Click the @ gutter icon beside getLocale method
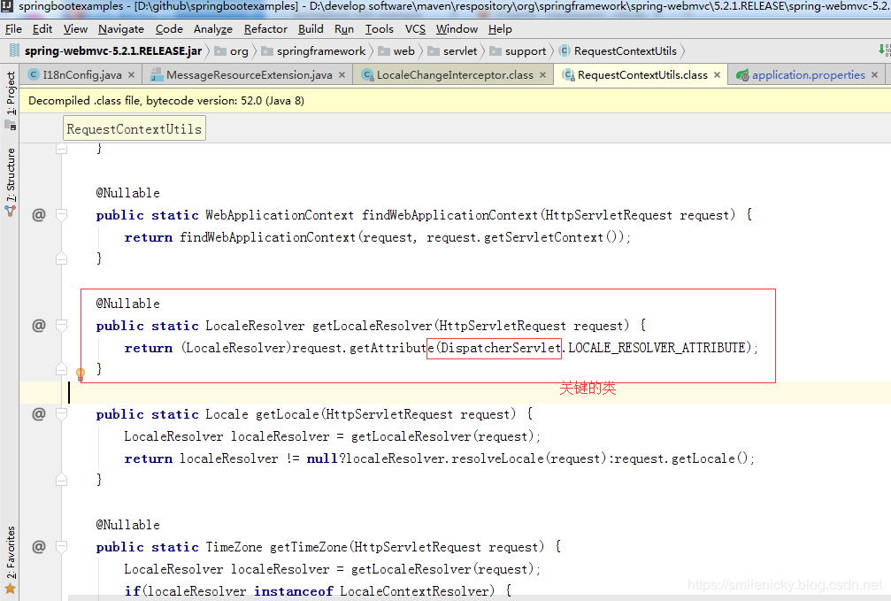 (39, 414)
